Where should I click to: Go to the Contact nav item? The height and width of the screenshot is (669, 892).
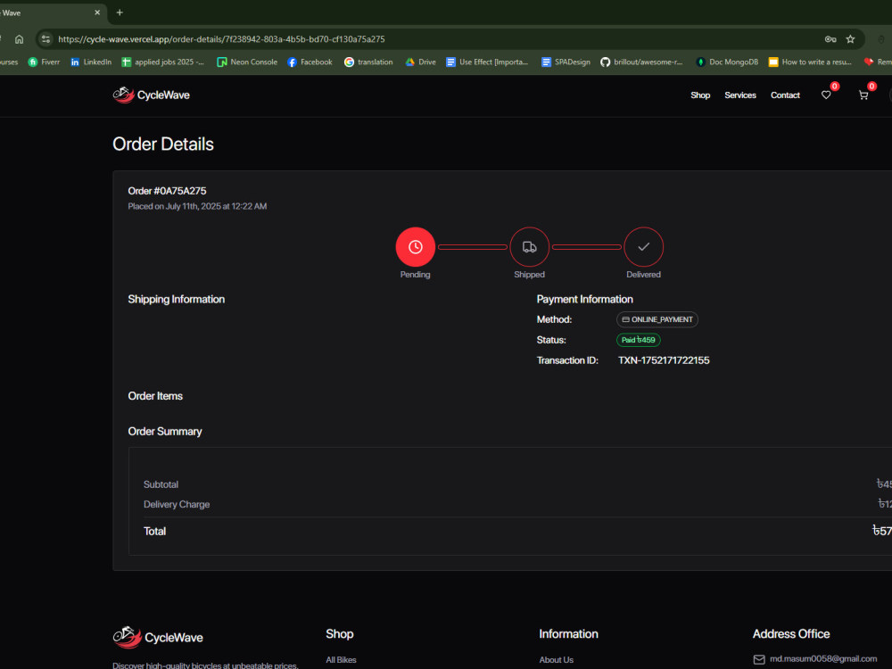pos(785,95)
